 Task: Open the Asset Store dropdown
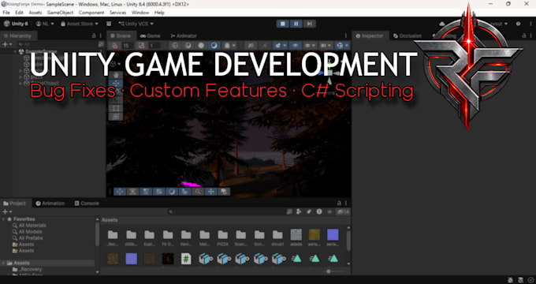coord(80,24)
